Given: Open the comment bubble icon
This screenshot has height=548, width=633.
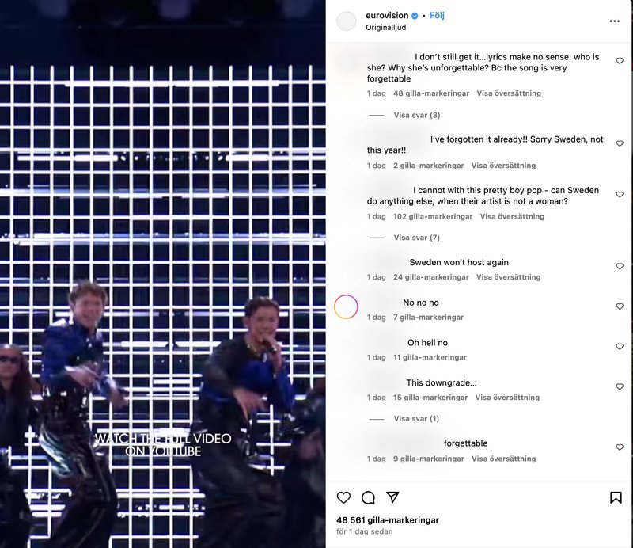Looking at the screenshot, I should 368,497.
